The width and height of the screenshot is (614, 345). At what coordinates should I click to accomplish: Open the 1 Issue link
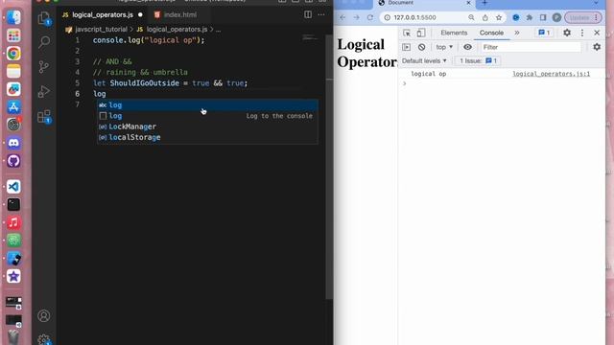tap(478, 61)
